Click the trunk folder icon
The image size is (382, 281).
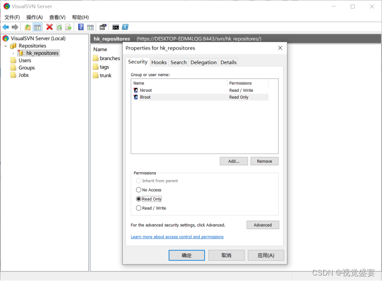click(96, 75)
